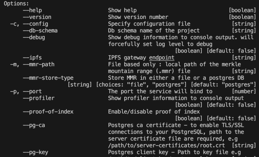Screen dimensions: 259x157
Task: Click "Postgres client key" description line
Action: point(174,152)
